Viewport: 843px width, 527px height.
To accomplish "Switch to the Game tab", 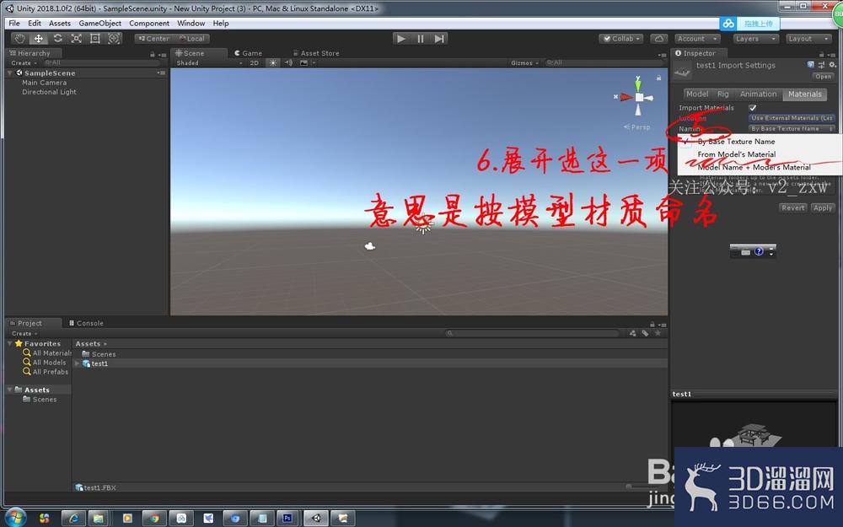I will coord(249,53).
